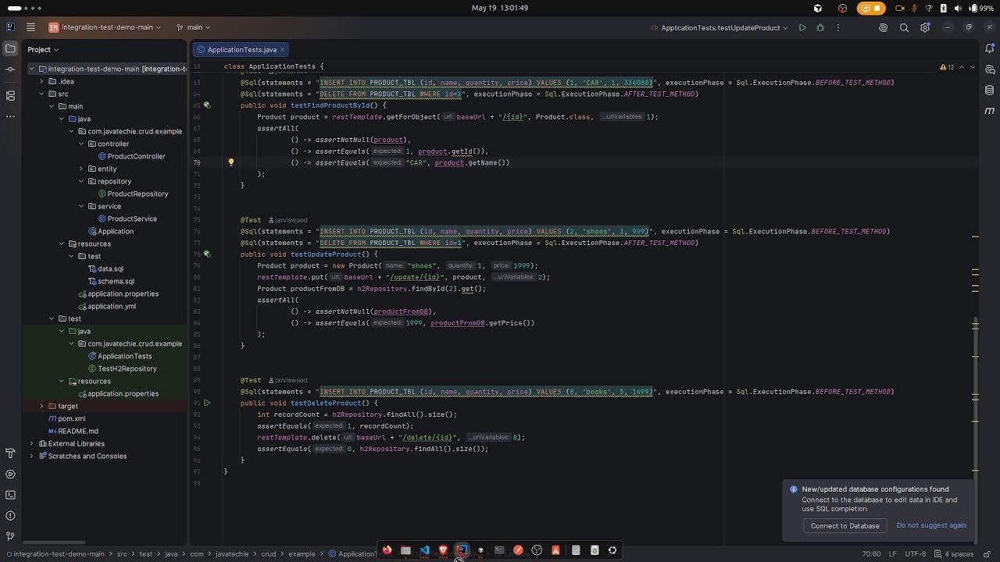Image resolution: width=1000 pixels, height=562 pixels.
Task: Open the main menu hamburger icon
Action: [30, 27]
